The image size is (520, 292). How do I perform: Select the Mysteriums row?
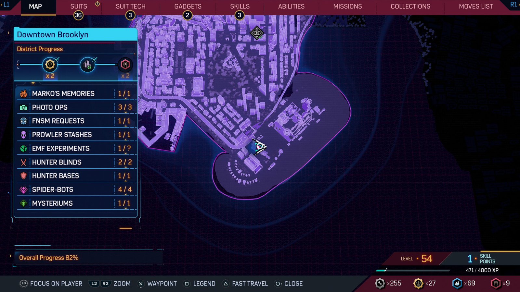click(76, 203)
